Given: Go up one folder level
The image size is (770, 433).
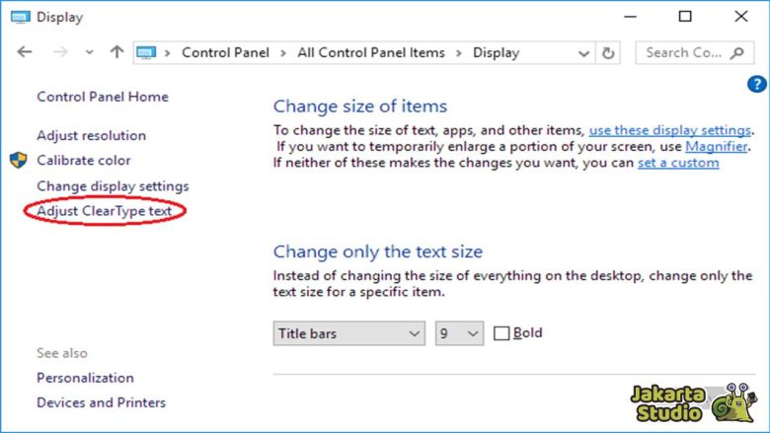Looking at the screenshot, I should [116, 52].
